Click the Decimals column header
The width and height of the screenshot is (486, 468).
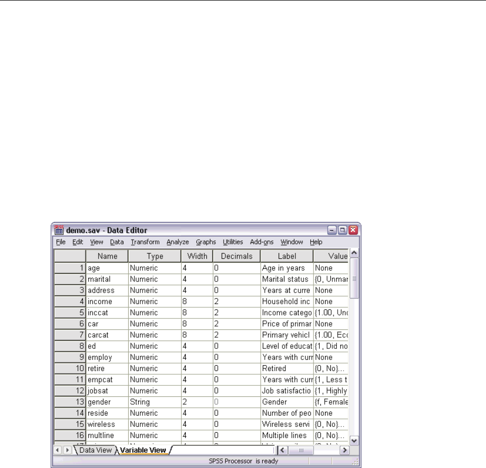click(236, 256)
